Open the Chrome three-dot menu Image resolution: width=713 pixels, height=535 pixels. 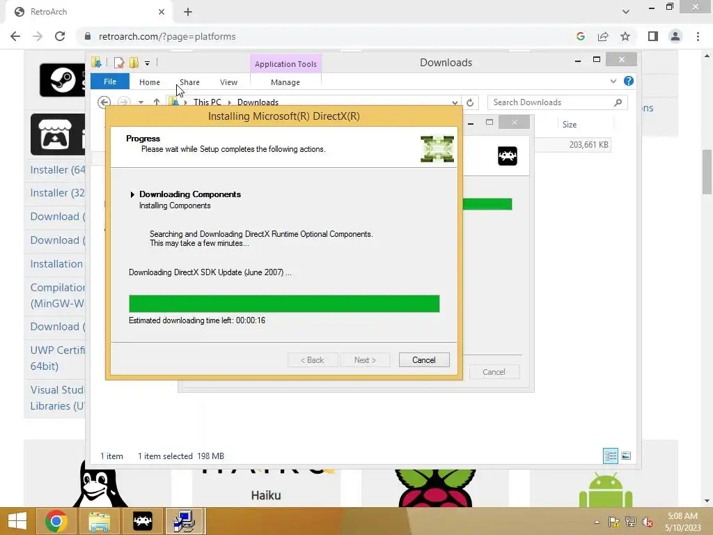coord(698,36)
